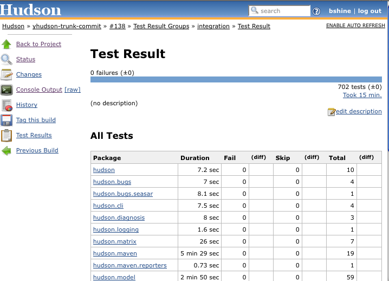Click the edit description pencil icon
Viewport: 389px width, 281px height.
coord(332,112)
